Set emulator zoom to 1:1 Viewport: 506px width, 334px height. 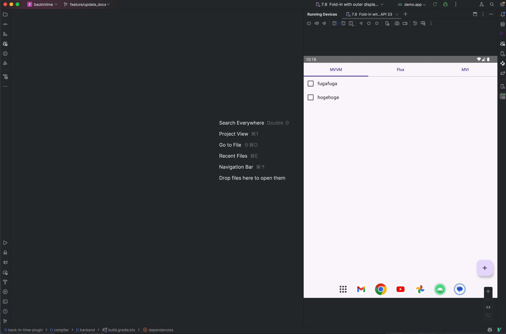tap(488, 307)
